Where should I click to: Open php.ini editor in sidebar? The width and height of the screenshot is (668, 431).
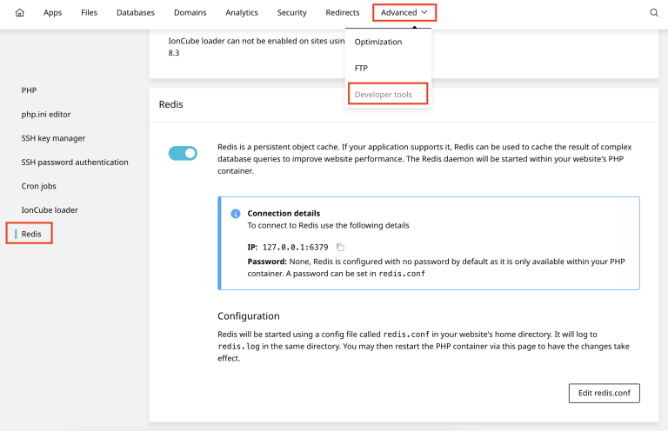[x=46, y=115]
